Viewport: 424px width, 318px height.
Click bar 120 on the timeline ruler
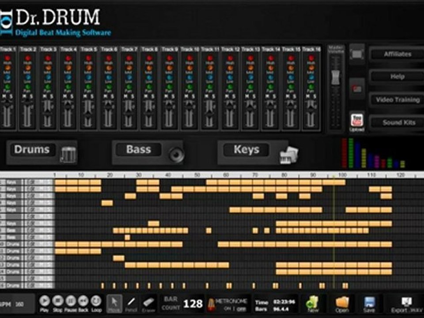click(x=401, y=175)
